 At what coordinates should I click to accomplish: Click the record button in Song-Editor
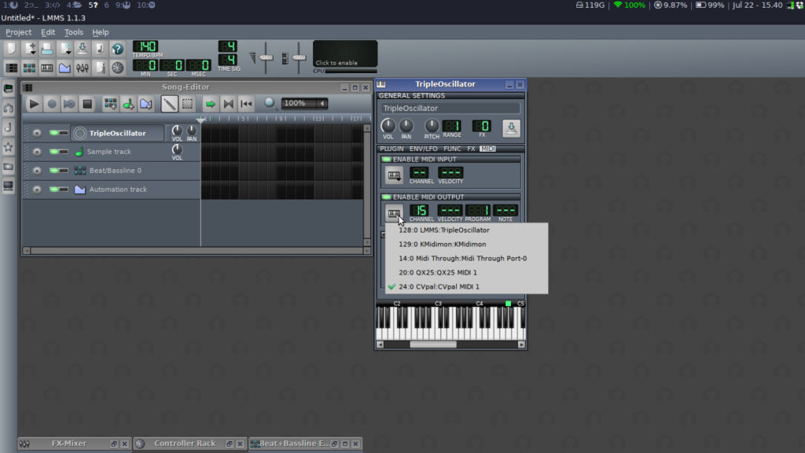click(52, 105)
